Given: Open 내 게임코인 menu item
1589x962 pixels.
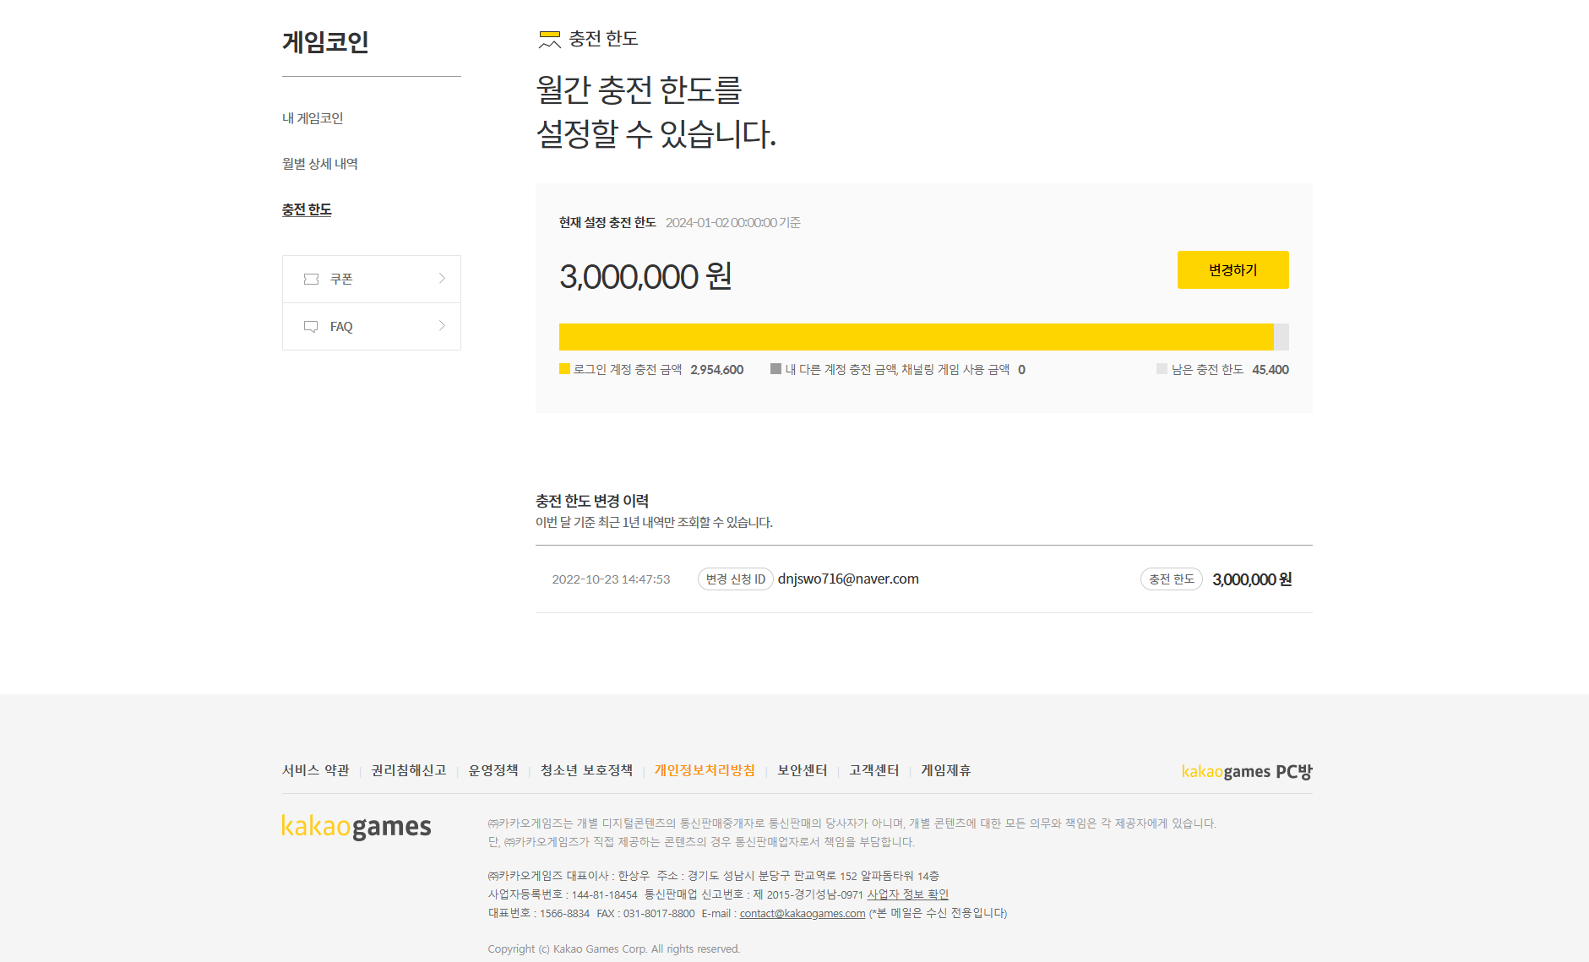Looking at the screenshot, I should (313, 118).
